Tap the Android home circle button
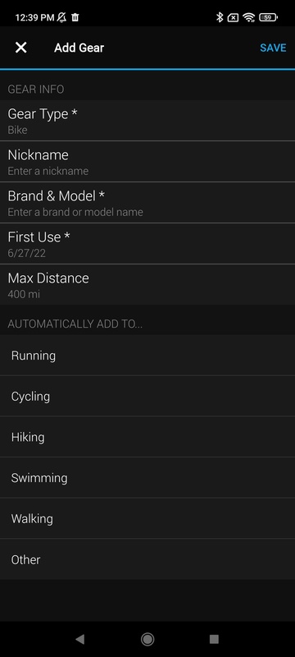The width and height of the screenshot is (295, 657). coord(147,639)
